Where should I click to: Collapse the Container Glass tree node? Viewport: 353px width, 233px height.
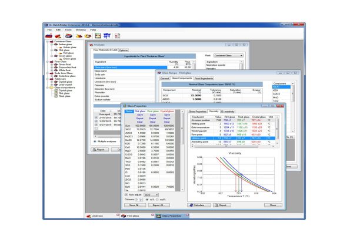[x=48, y=42]
